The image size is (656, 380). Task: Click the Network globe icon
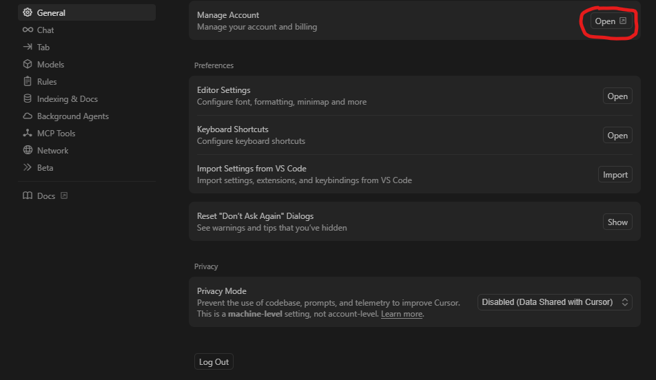pyautogui.click(x=28, y=150)
